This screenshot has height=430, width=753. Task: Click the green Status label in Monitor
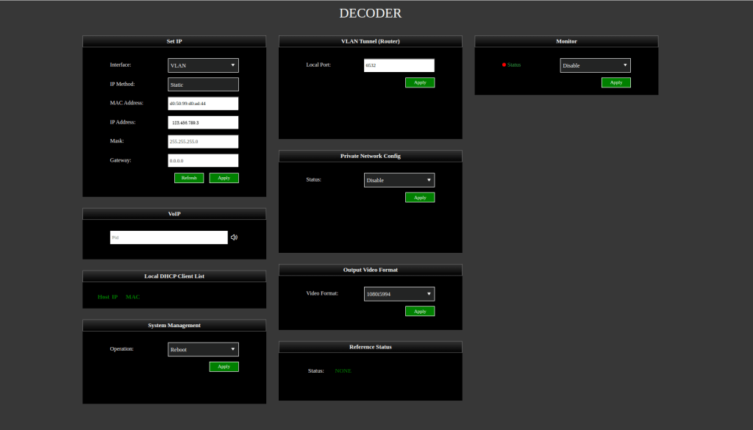point(514,65)
